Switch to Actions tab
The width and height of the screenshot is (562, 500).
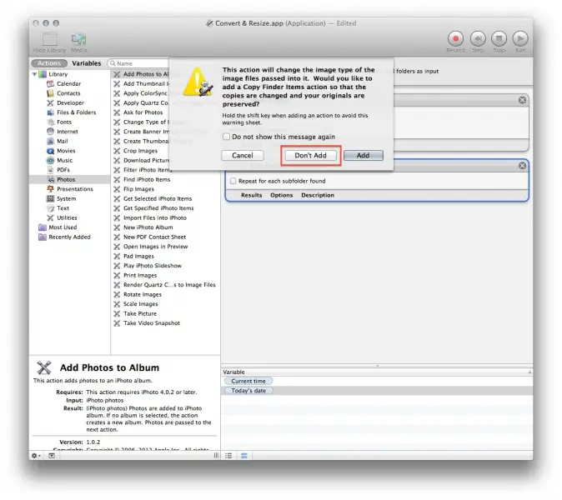(49, 63)
